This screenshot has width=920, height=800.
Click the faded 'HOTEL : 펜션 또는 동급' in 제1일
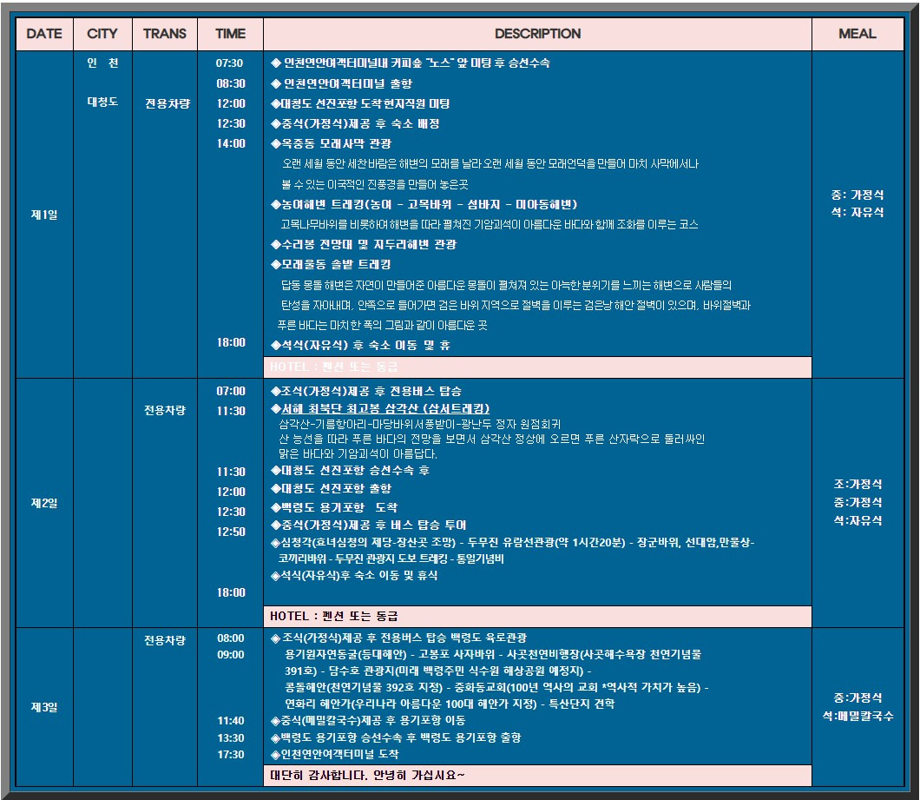(334, 367)
